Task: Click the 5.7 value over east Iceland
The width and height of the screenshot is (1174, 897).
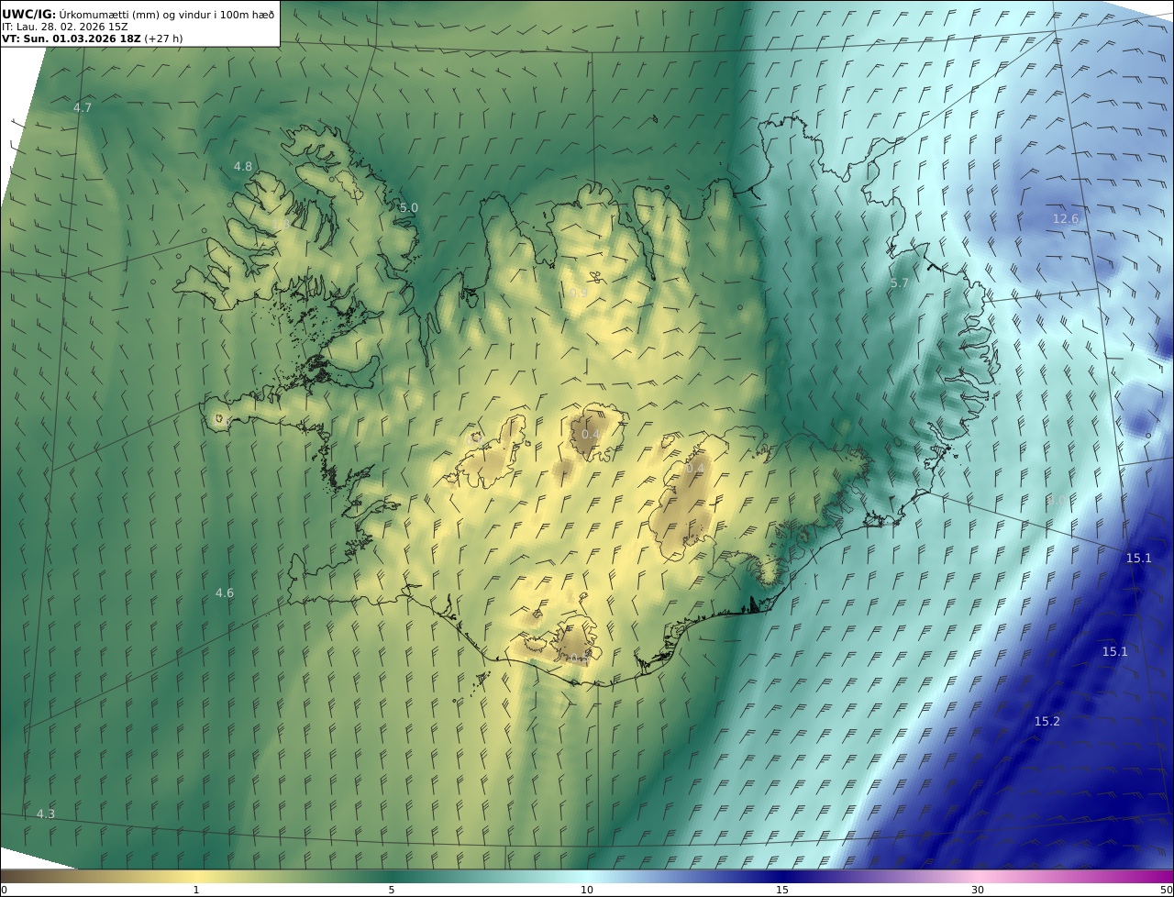Action: click(x=899, y=283)
